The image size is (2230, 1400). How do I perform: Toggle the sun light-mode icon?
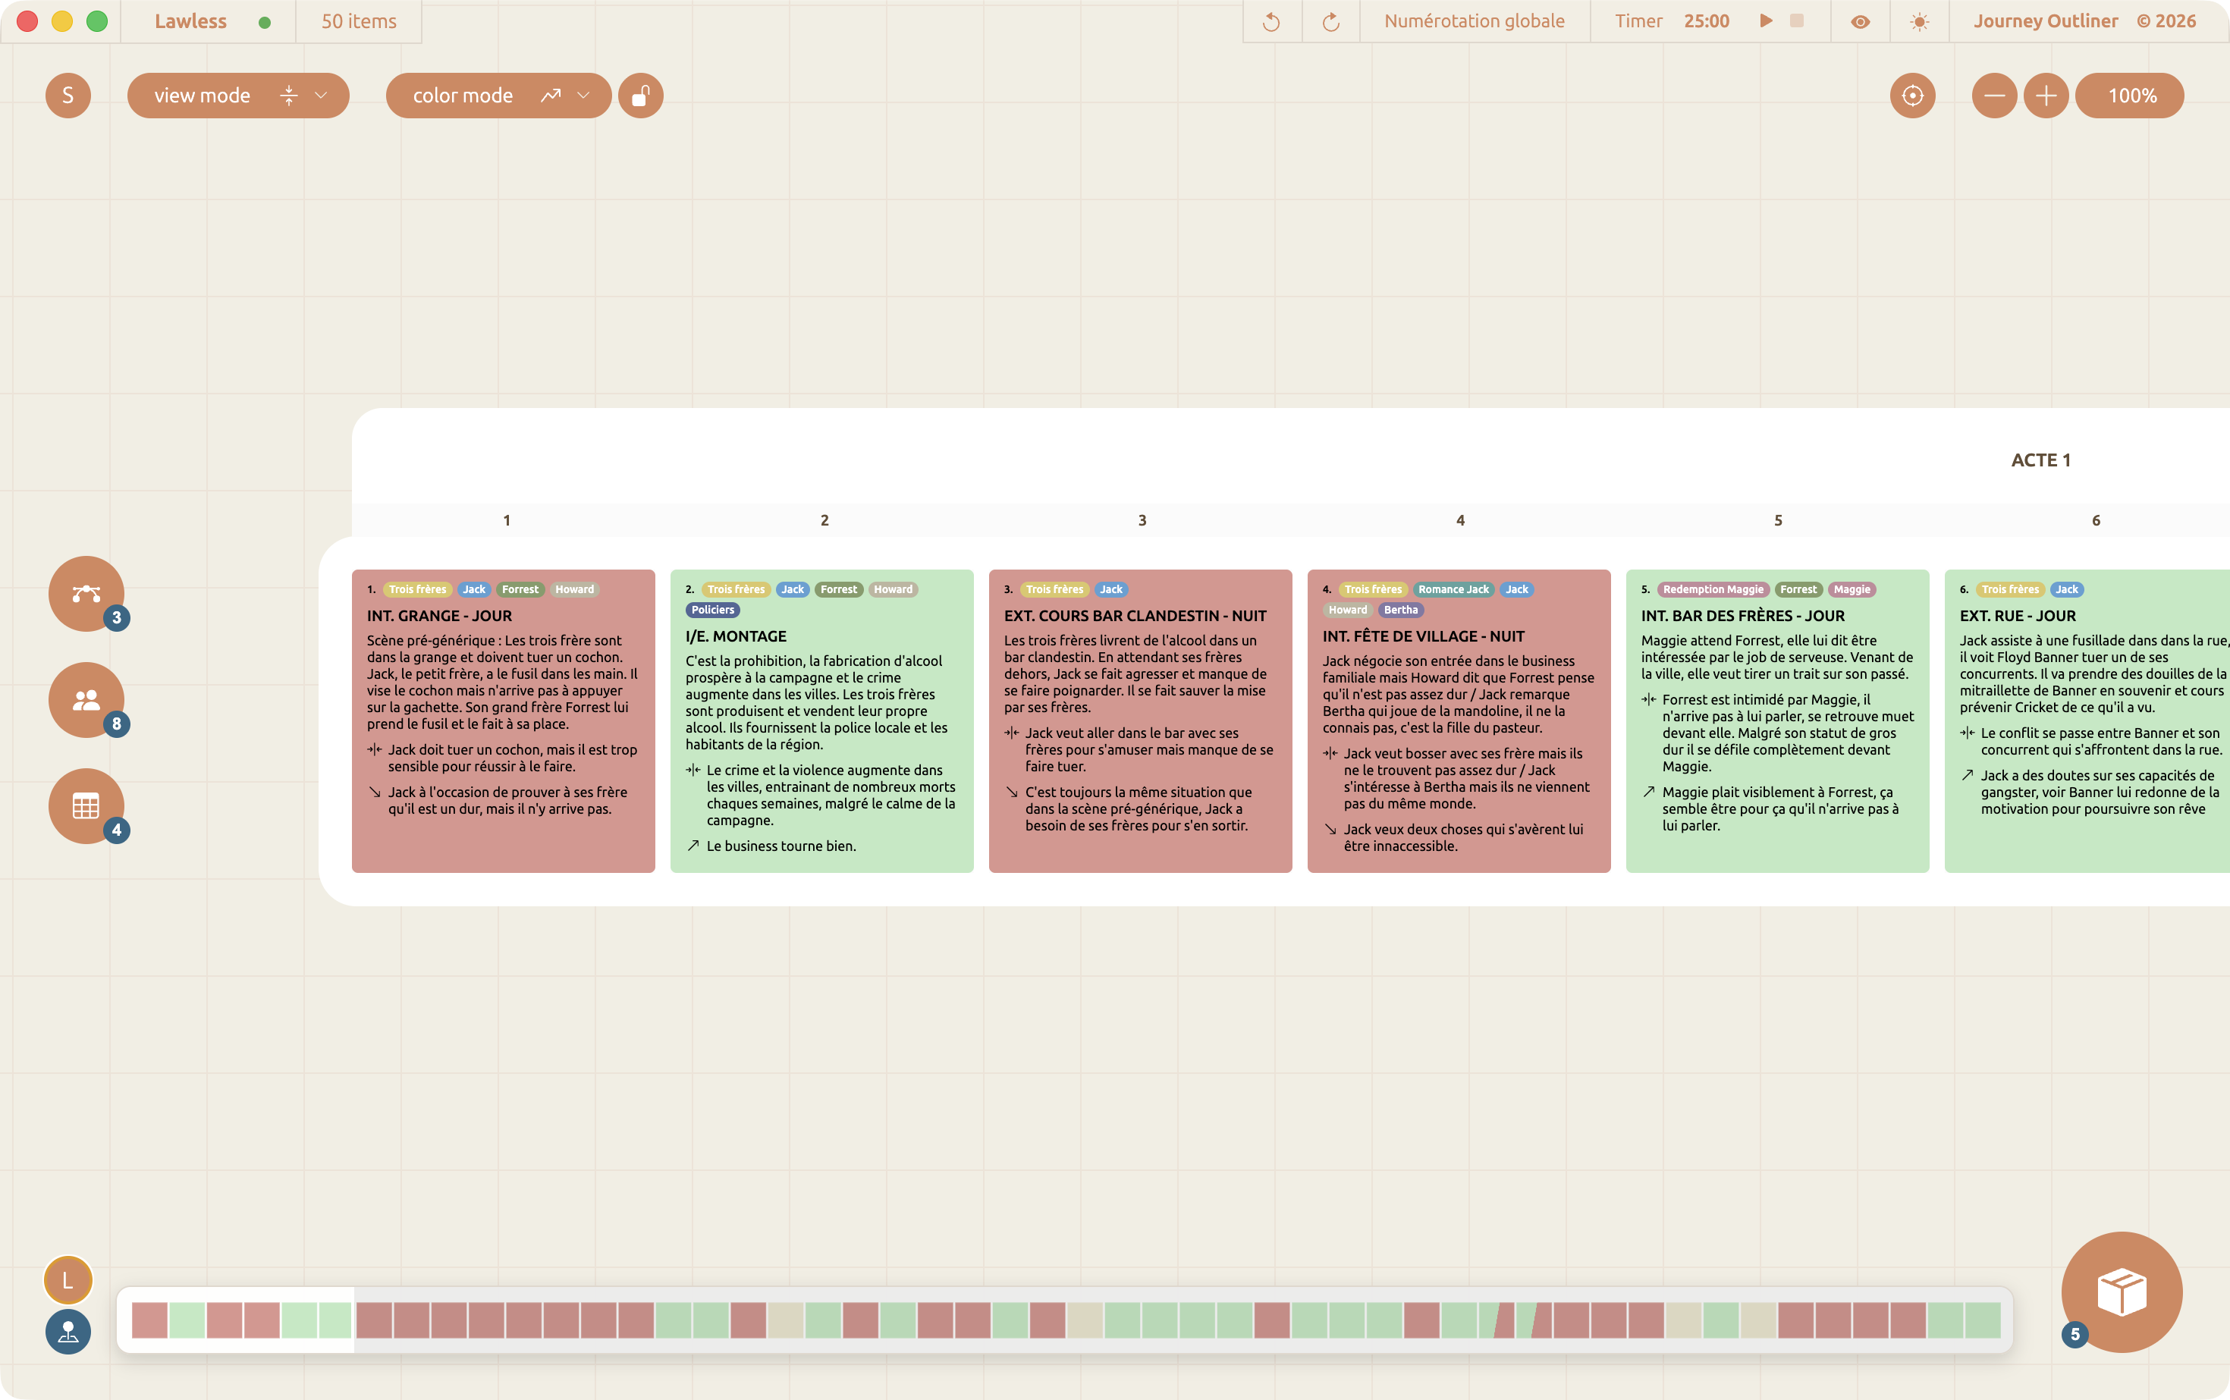[1920, 21]
